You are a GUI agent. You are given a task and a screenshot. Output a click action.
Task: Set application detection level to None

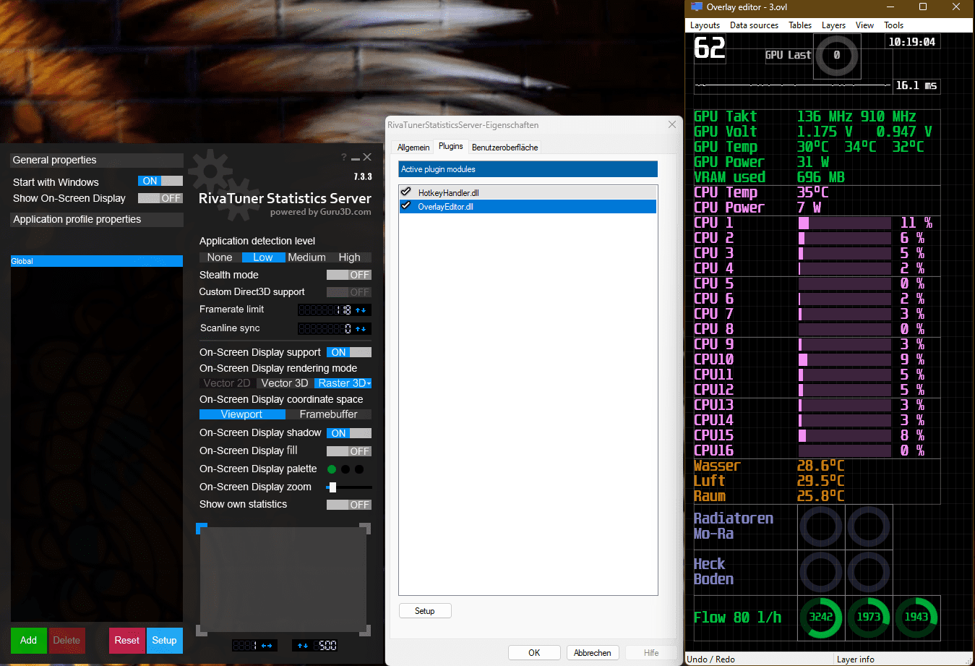tap(220, 257)
